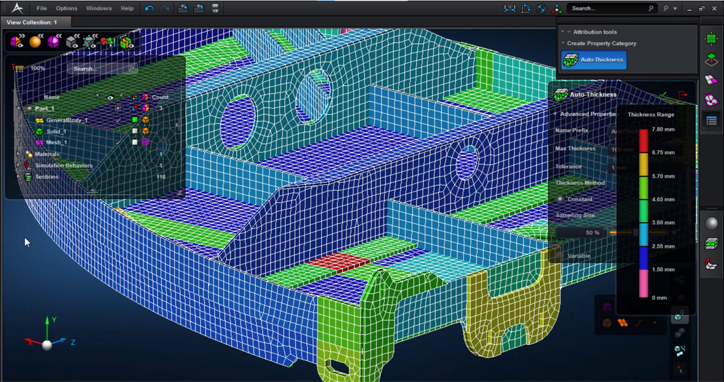Click the three-colored-nodes icon in top bar
Viewport: 724px width, 382px height.
(x=556, y=9)
